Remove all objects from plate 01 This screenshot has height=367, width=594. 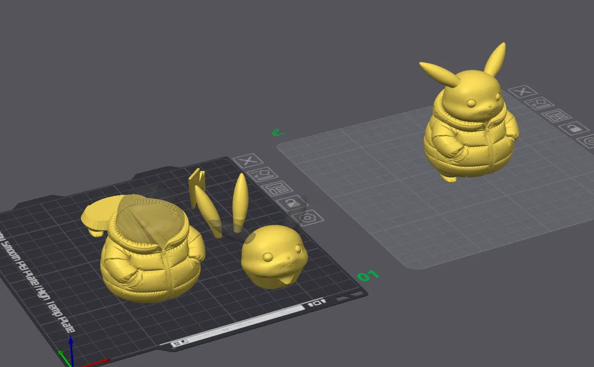click(x=248, y=161)
